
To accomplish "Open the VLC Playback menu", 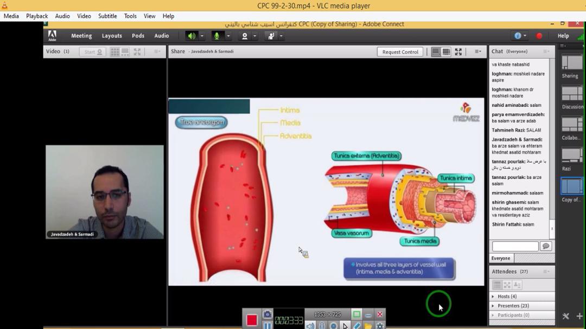I will [x=37, y=16].
